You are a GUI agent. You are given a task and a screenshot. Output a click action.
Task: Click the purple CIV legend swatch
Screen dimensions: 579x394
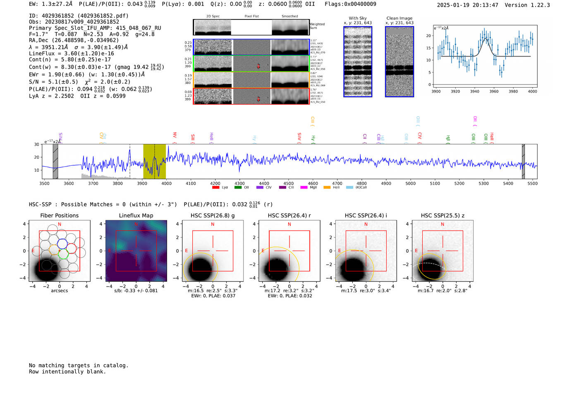pyautogui.click(x=260, y=187)
